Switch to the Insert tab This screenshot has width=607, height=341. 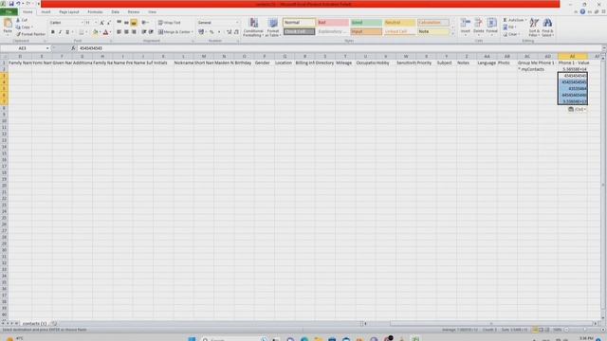[46, 12]
